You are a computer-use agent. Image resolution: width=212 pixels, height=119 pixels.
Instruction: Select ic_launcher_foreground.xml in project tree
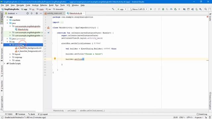[28, 51]
